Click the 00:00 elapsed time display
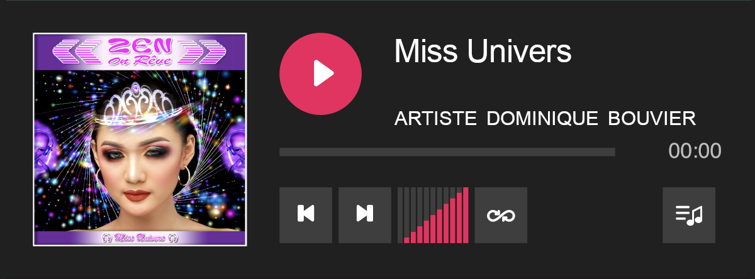 click(x=695, y=151)
